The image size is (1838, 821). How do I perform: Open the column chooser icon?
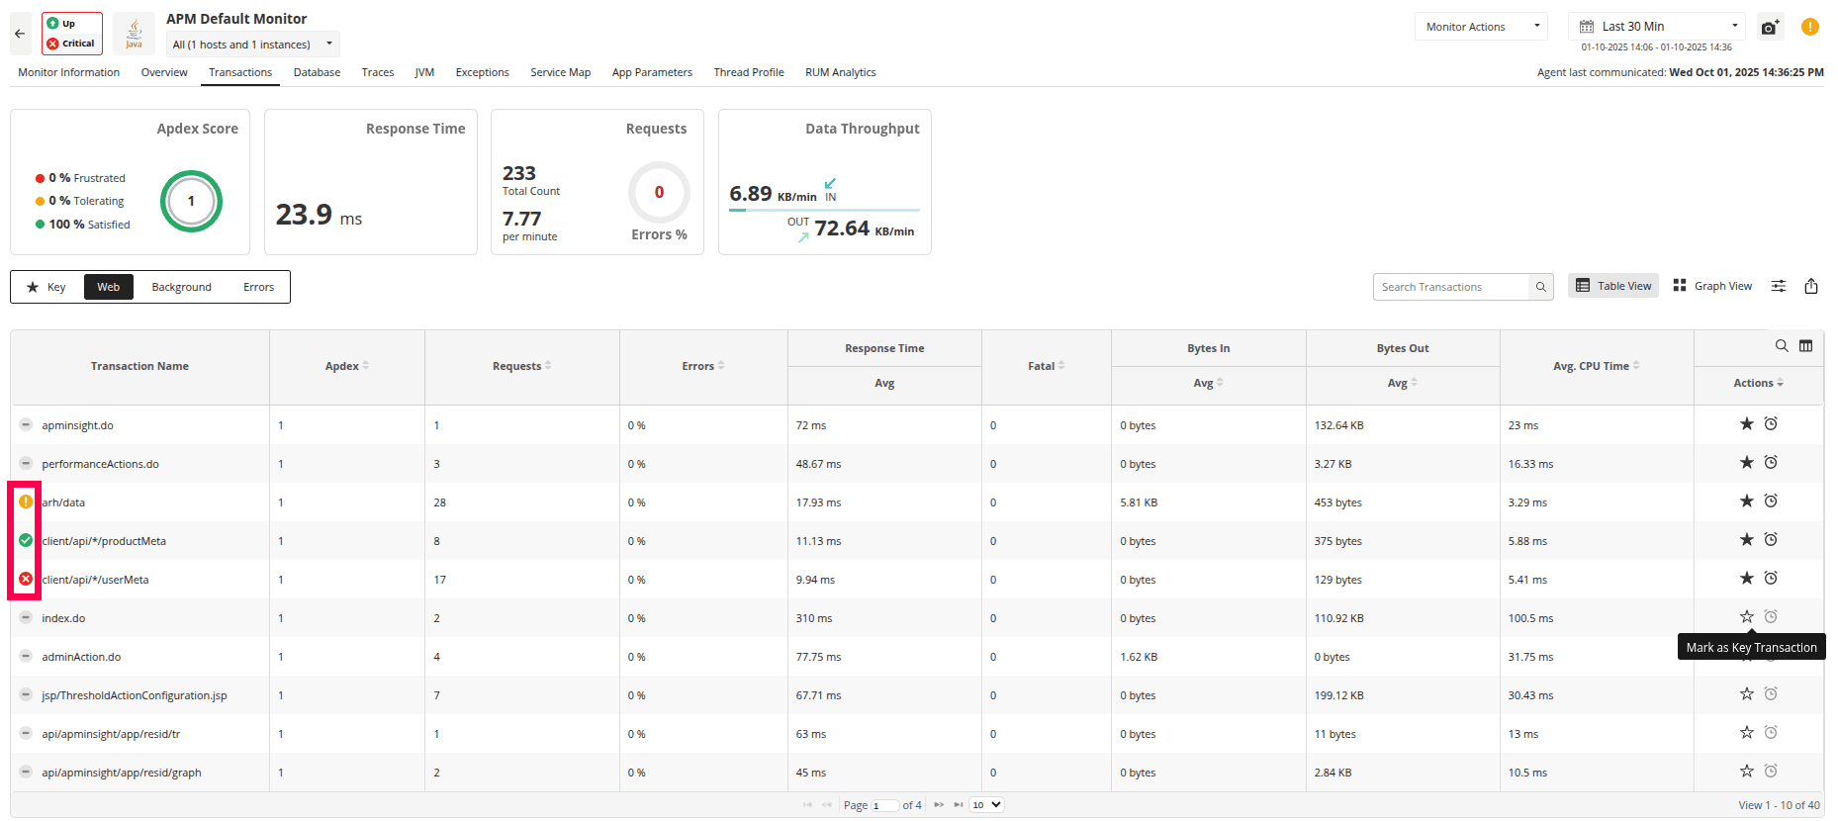[x=1806, y=346]
